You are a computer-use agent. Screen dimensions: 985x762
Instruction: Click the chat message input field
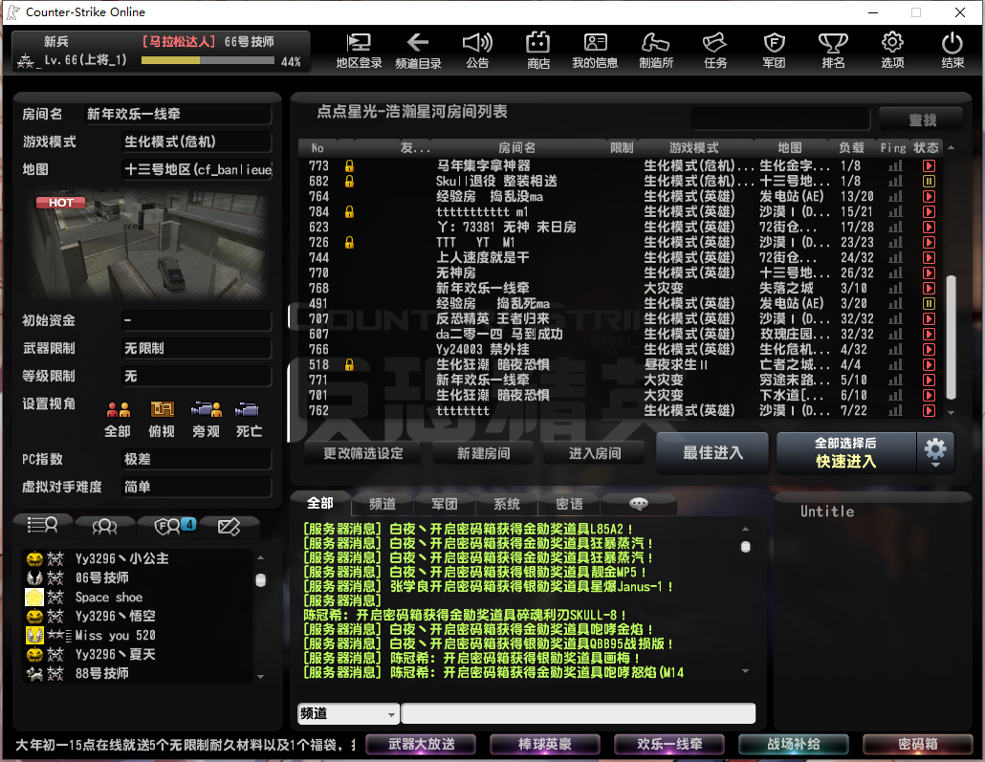click(x=578, y=713)
